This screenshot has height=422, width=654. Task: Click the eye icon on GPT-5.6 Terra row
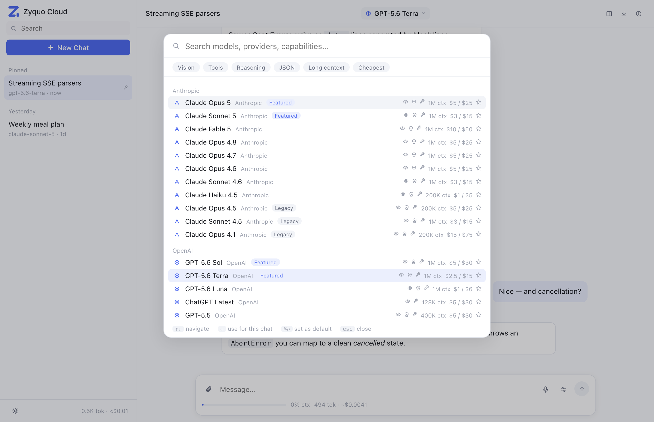coord(401,275)
